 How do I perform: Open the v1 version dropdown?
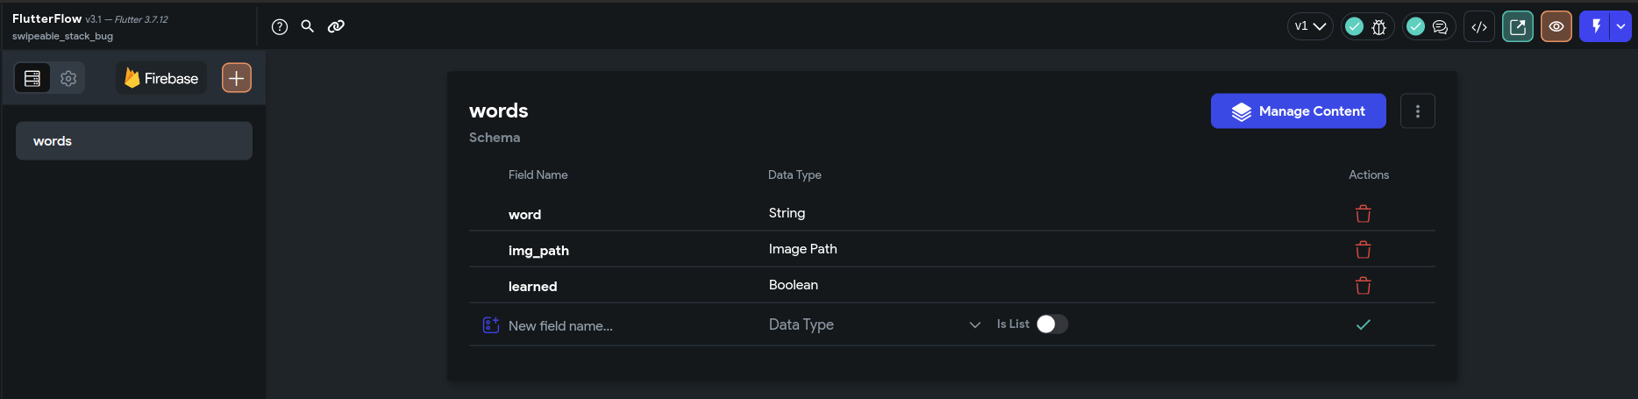tap(1310, 26)
